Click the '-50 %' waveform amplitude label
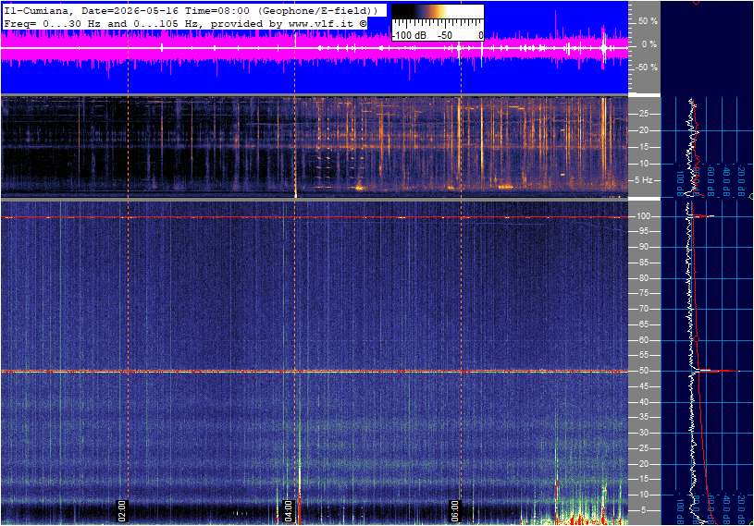This screenshot has height=526, width=754. [647, 67]
